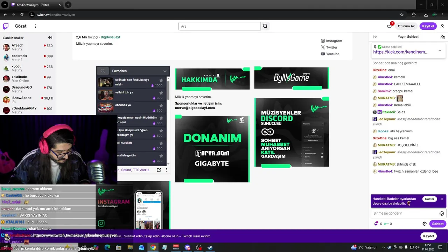Open the three-dot menu next to Gözat
Screen dimensions: 448x252
point(35,26)
